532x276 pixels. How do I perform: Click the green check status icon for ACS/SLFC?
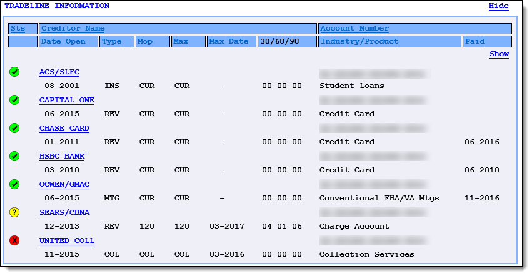coord(14,72)
